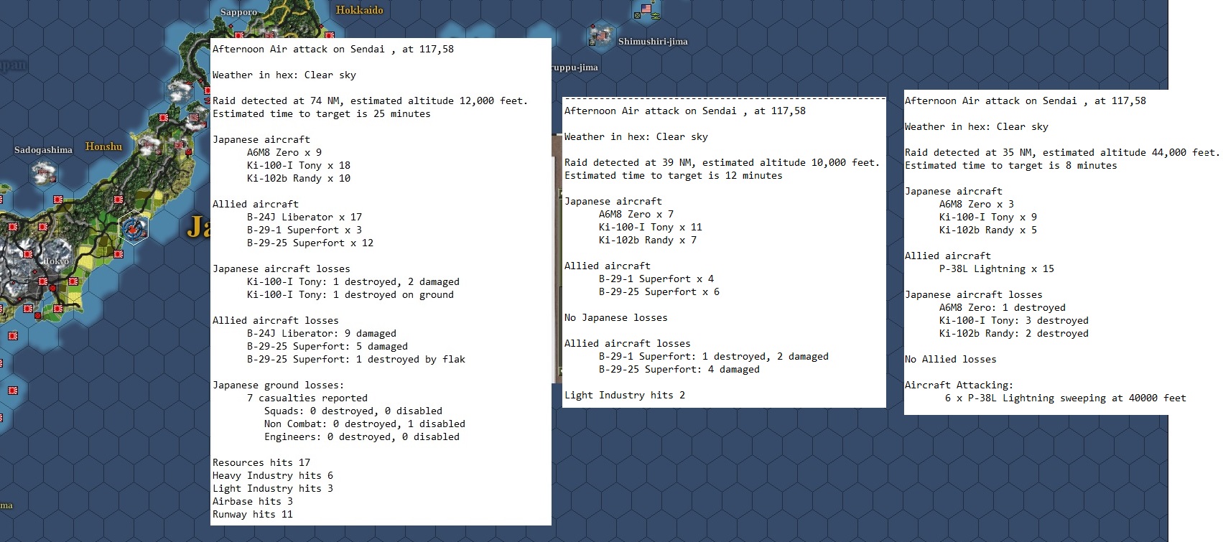Click the 'Aircraft Attacking:' heading
The image size is (1223, 542).
959,386
